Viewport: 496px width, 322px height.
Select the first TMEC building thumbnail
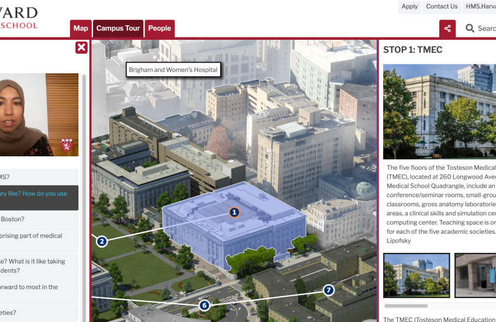[x=416, y=275]
